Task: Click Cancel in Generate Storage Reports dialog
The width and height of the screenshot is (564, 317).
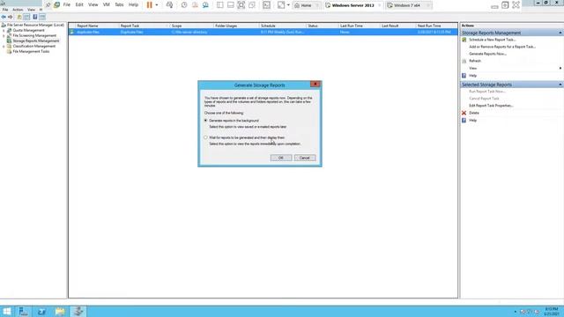Action: (x=305, y=158)
